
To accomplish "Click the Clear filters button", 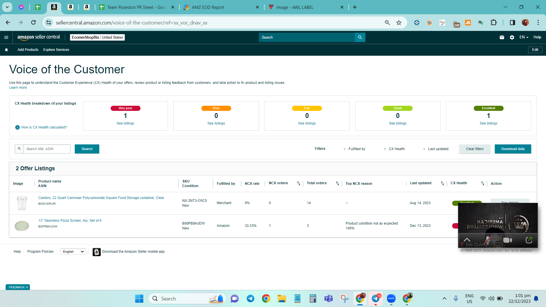I will [475, 149].
